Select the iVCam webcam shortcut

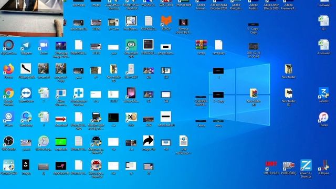tap(8, 118)
